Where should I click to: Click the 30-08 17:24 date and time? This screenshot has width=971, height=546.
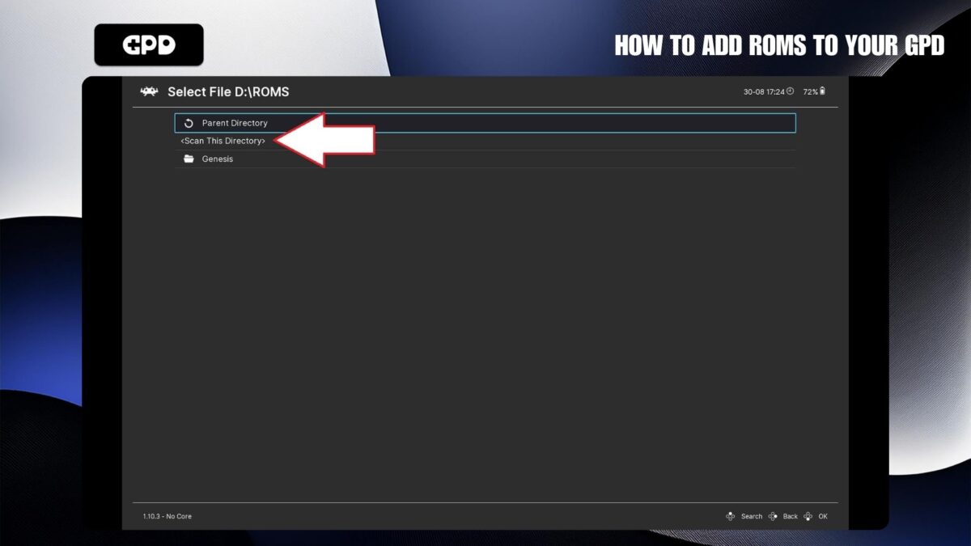764,91
